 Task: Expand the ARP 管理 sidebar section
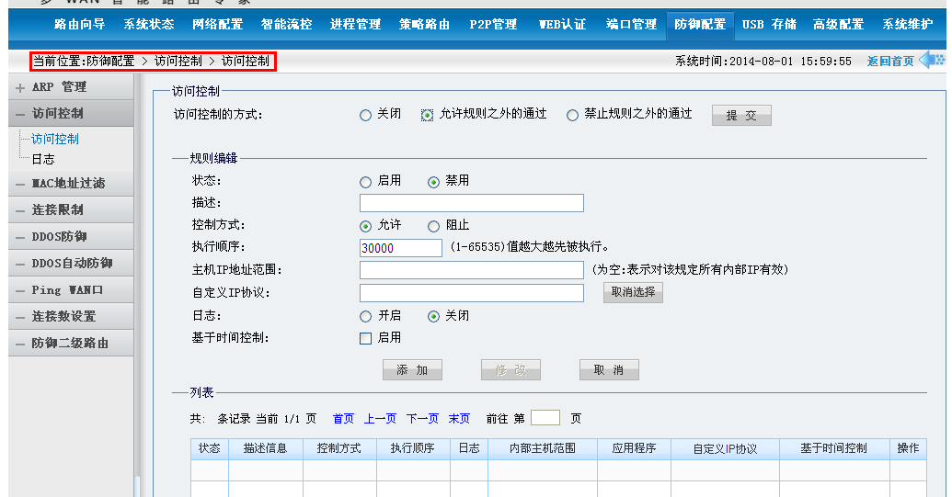(x=59, y=87)
